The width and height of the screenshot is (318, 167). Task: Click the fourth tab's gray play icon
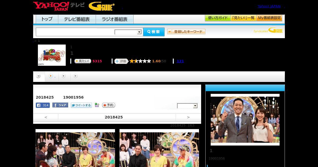tap(75, 76)
